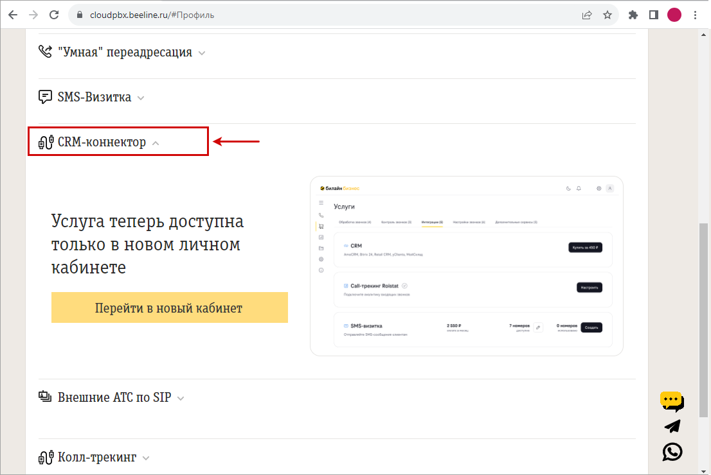Image resolution: width=711 pixels, height=475 pixels.
Task: Expand the Колл-трекинг chevron
Action: (x=146, y=458)
